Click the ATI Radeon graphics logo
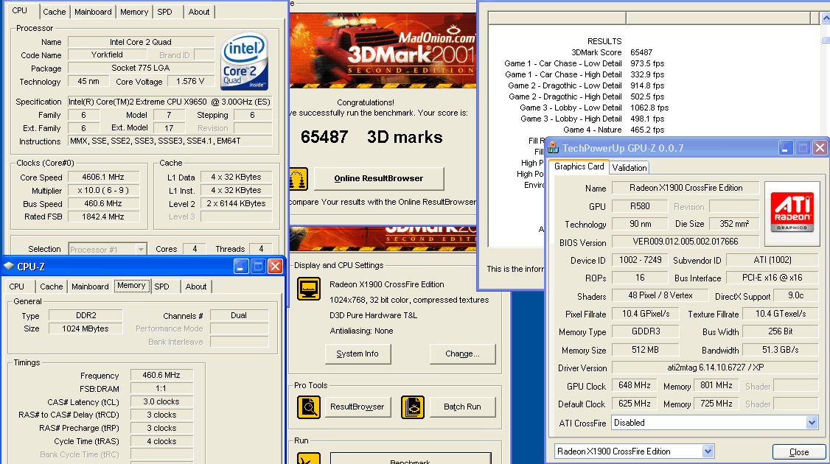The width and height of the screenshot is (830, 464). tap(792, 212)
